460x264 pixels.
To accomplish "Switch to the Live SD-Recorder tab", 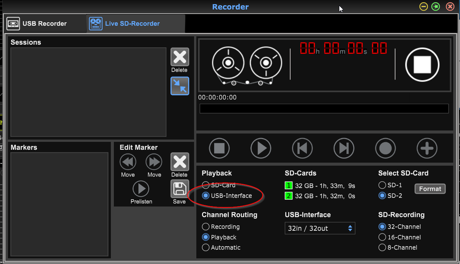I will 136,23.
